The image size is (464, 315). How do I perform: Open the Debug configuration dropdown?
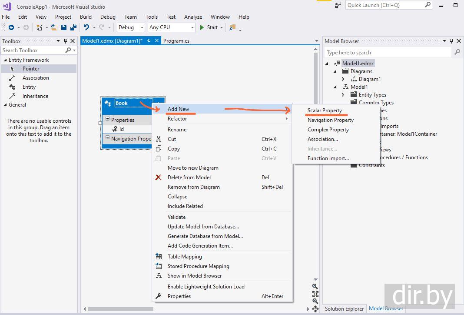(131, 27)
